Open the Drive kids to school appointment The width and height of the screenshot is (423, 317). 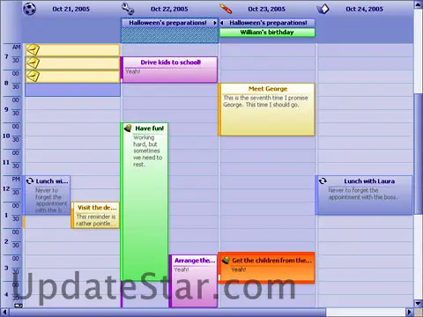tap(169, 70)
